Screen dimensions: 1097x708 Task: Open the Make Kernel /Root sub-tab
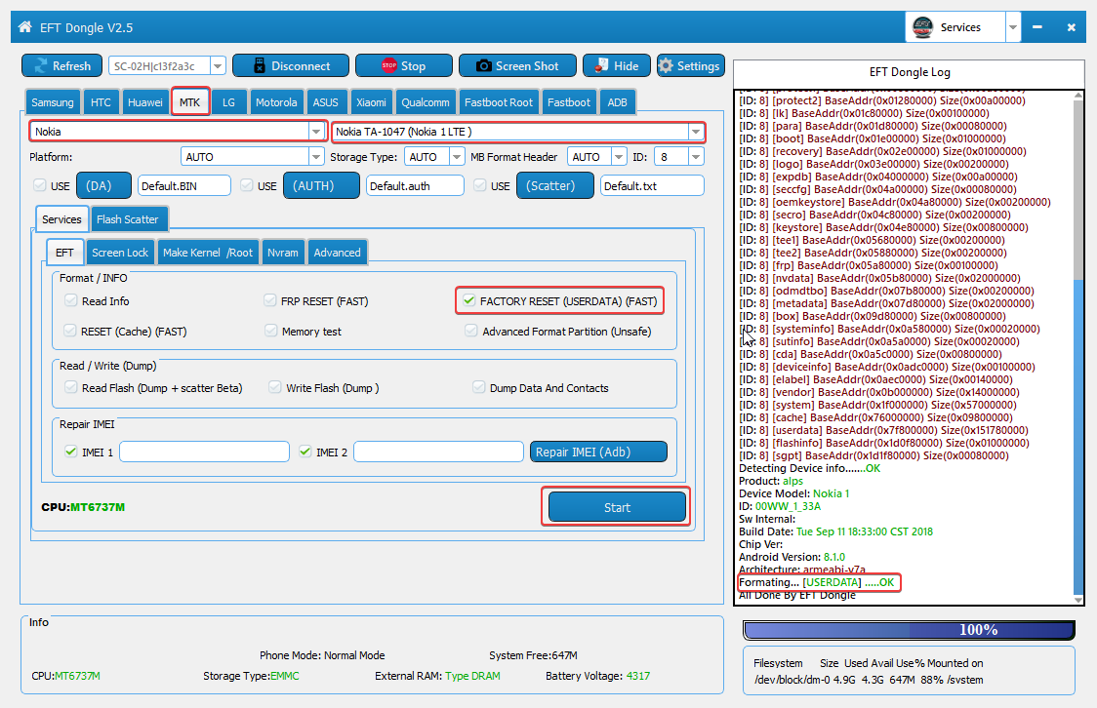point(208,253)
